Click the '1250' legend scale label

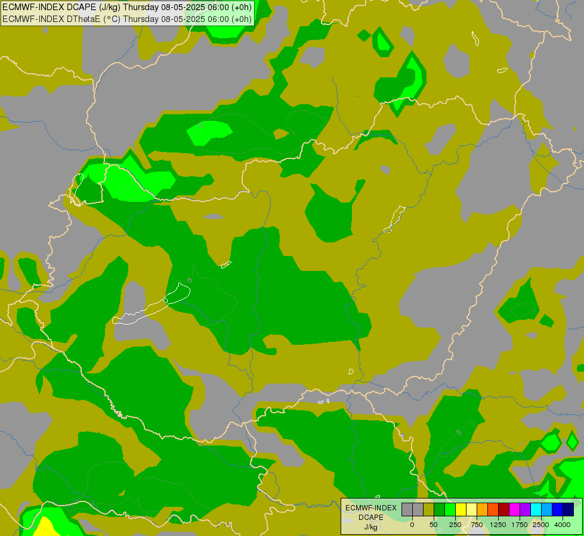pos(498,525)
